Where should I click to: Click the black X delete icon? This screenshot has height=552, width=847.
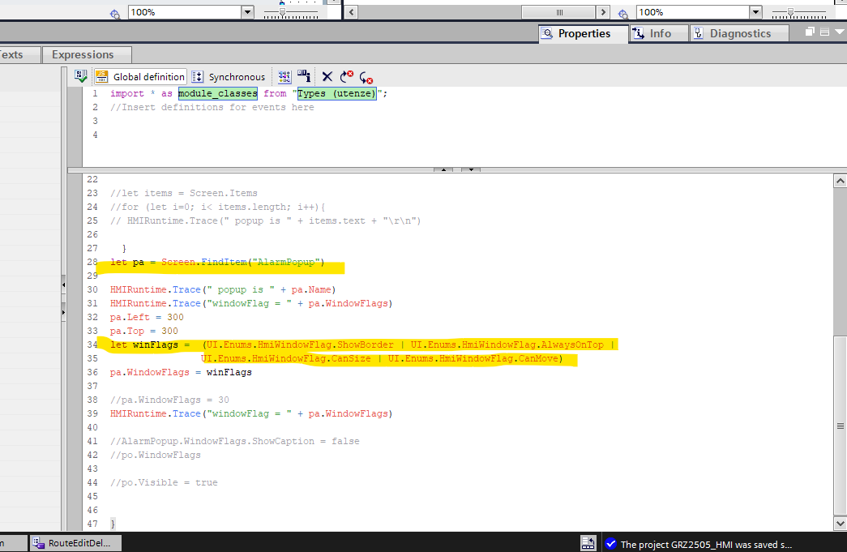(x=327, y=76)
